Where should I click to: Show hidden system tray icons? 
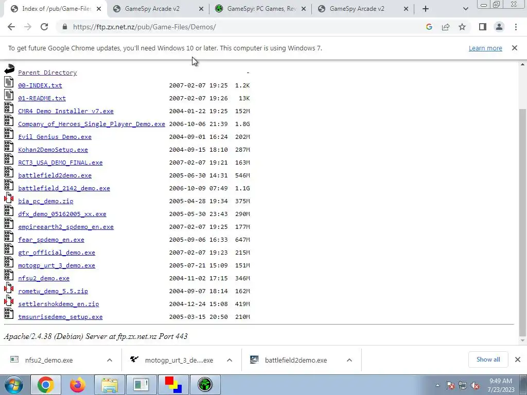click(x=437, y=386)
